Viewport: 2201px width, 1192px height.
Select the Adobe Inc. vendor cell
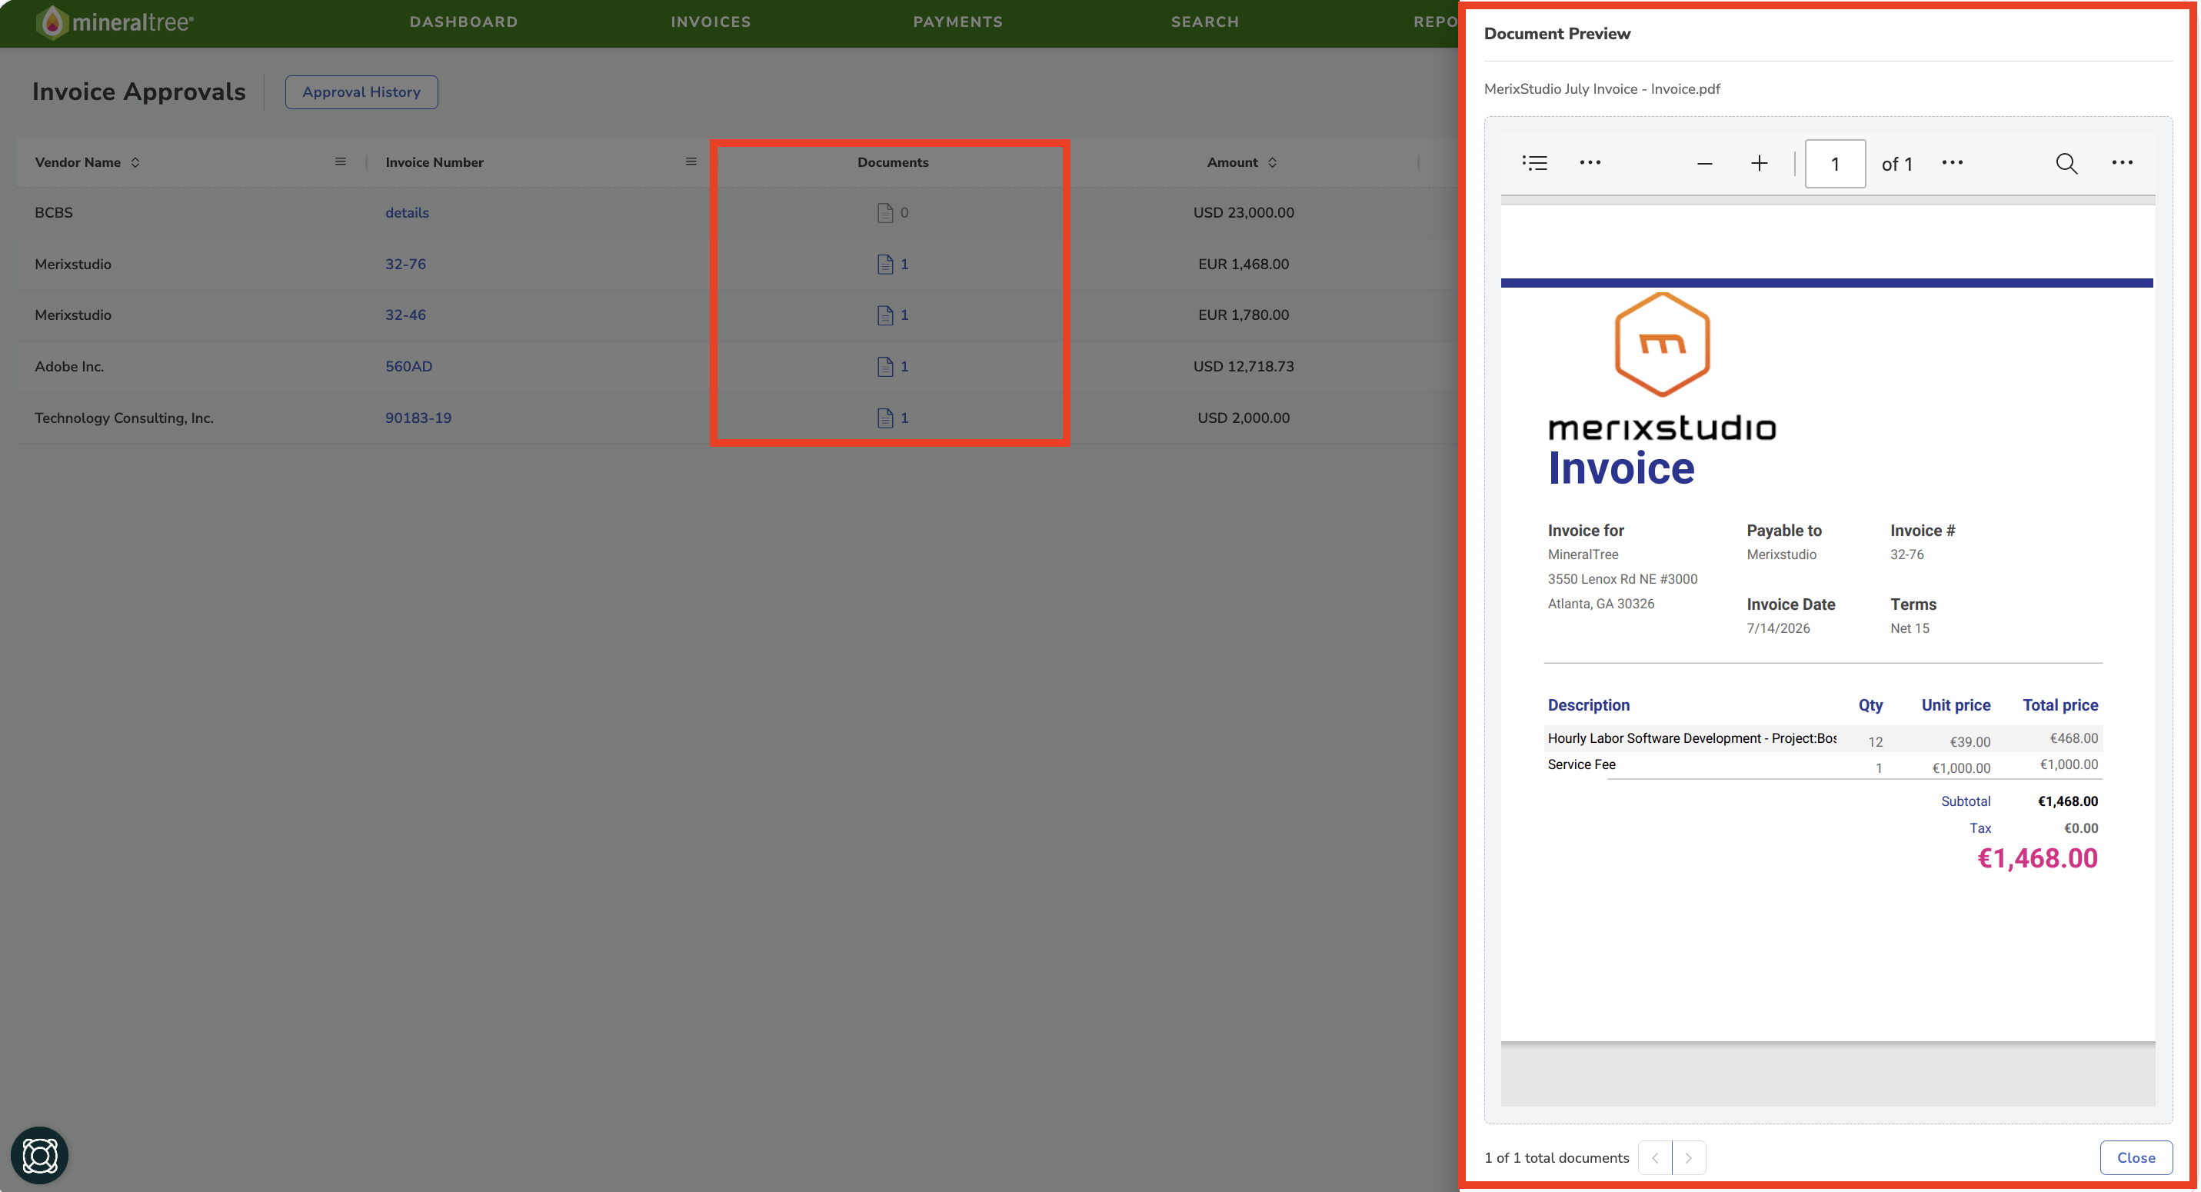[x=69, y=367]
